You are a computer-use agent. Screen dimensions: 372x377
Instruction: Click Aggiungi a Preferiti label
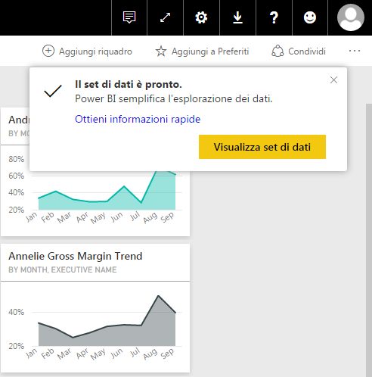(210, 51)
